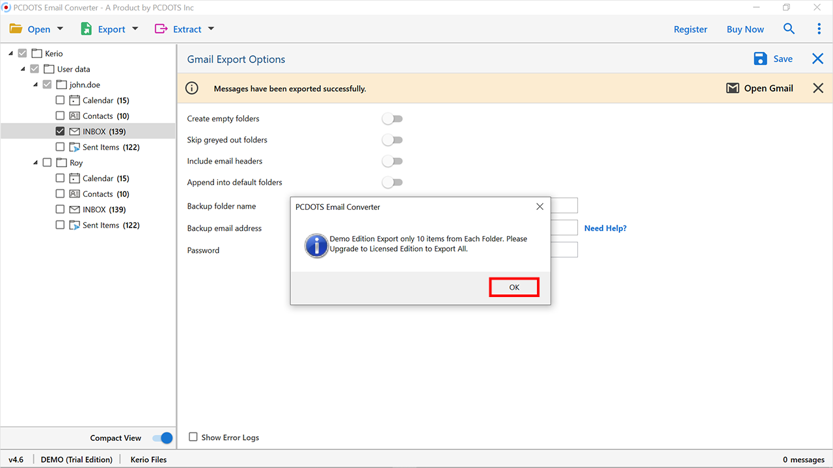This screenshot has height=468, width=833.
Task: Click Roy's Contacts card icon
Action: [75, 194]
